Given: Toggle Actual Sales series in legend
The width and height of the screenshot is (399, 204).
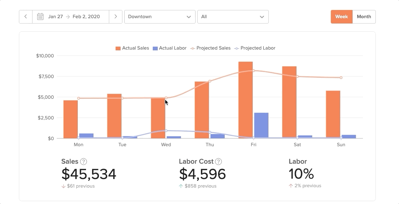Looking at the screenshot, I should tap(132, 48).
